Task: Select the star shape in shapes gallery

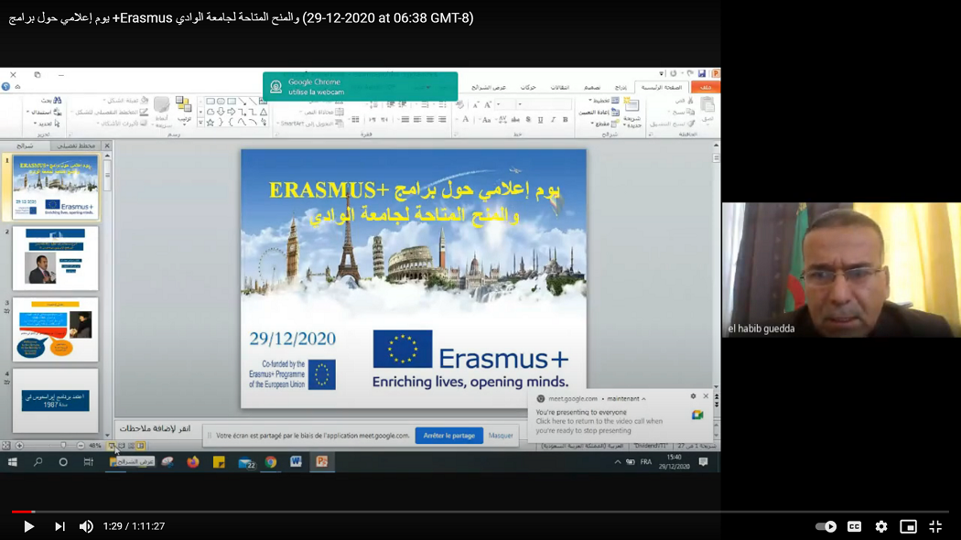Action: 211,123
